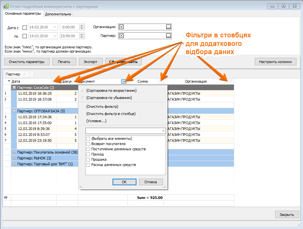The width and height of the screenshot is (303, 229).
Task: Expand Партнер: Покупатель основной group
Action: 14,152
